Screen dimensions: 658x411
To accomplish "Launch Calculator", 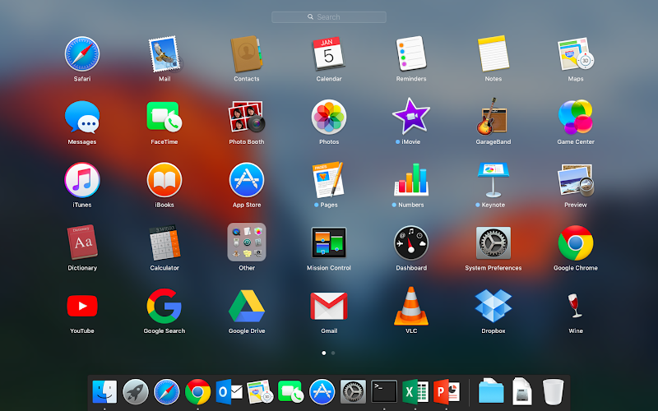I will tap(164, 242).
